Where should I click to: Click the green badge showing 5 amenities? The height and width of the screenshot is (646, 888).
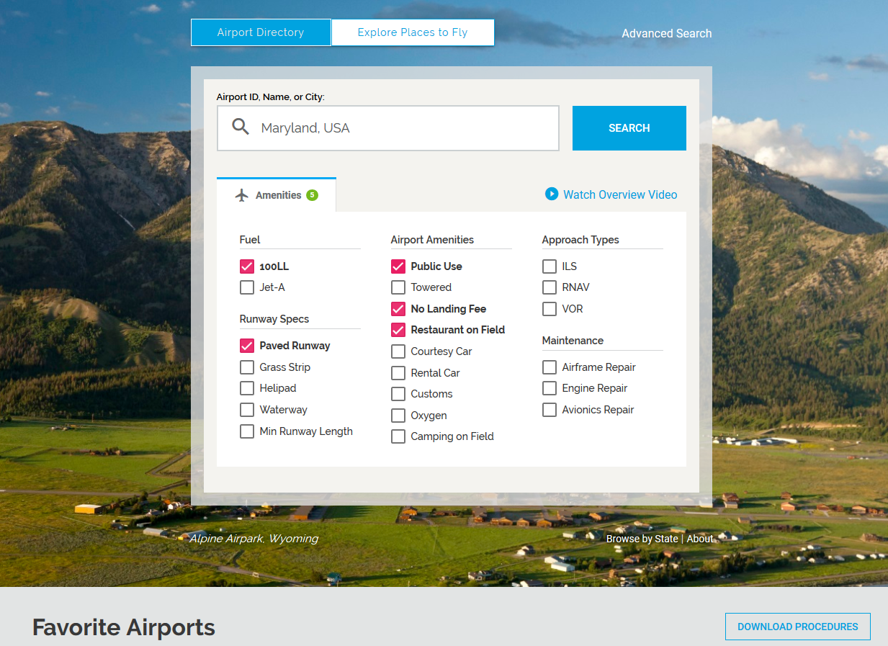pyautogui.click(x=312, y=195)
